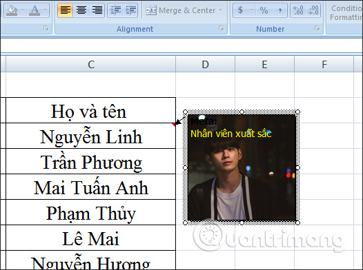
Task: Click the comment's bottom-middle resize handle
Action: coord(242,222)
